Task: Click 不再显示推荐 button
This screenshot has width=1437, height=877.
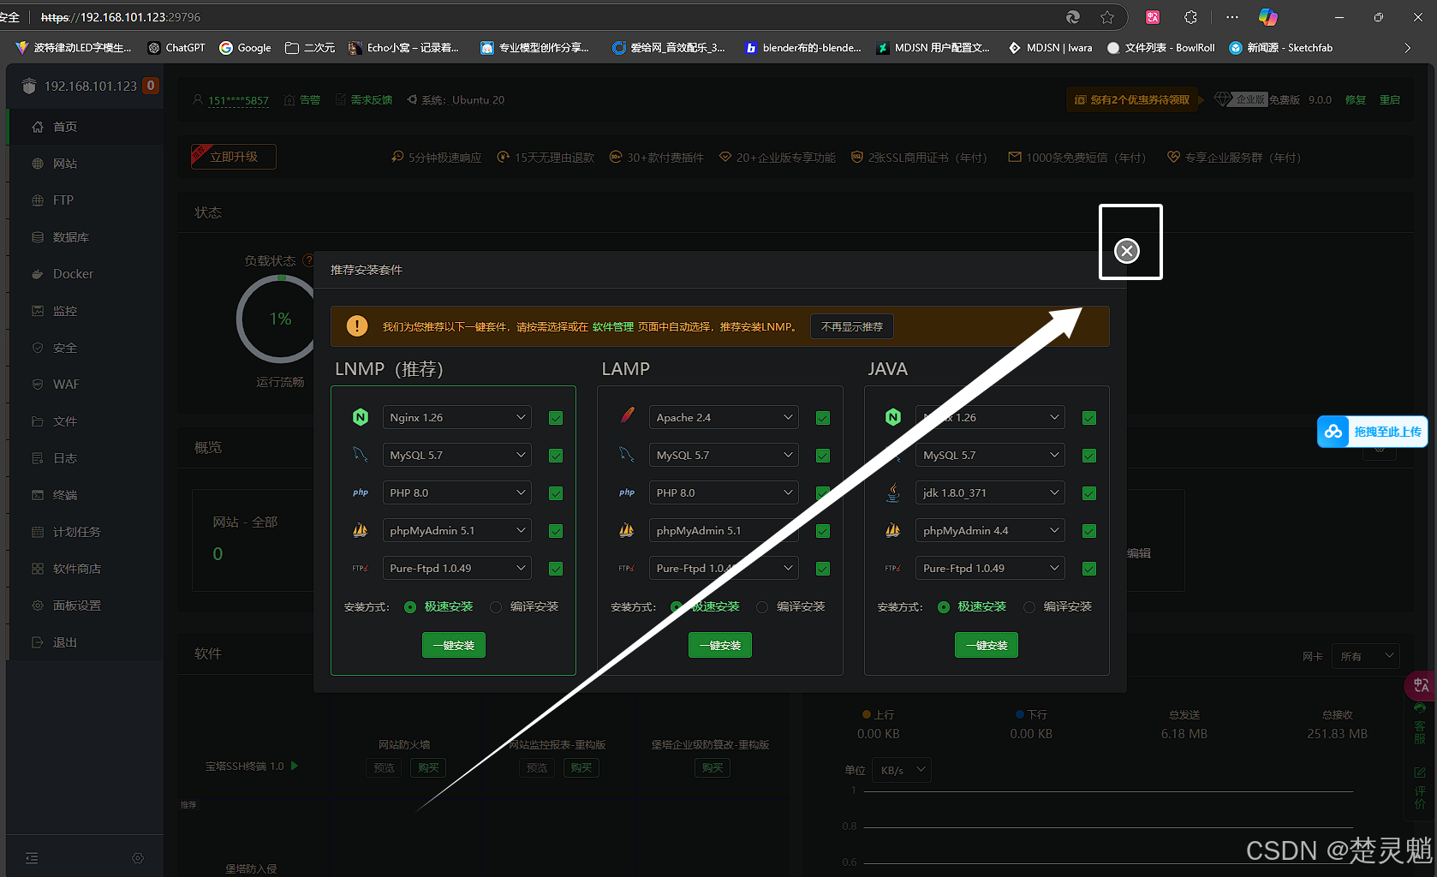Action: (852, 326)
